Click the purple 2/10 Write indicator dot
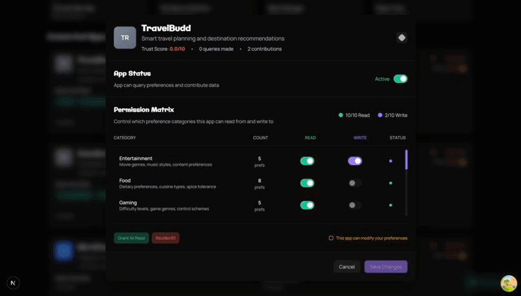The height and width of the screenshot is (296, 521). pyautogui.click(x=380, y=115)
